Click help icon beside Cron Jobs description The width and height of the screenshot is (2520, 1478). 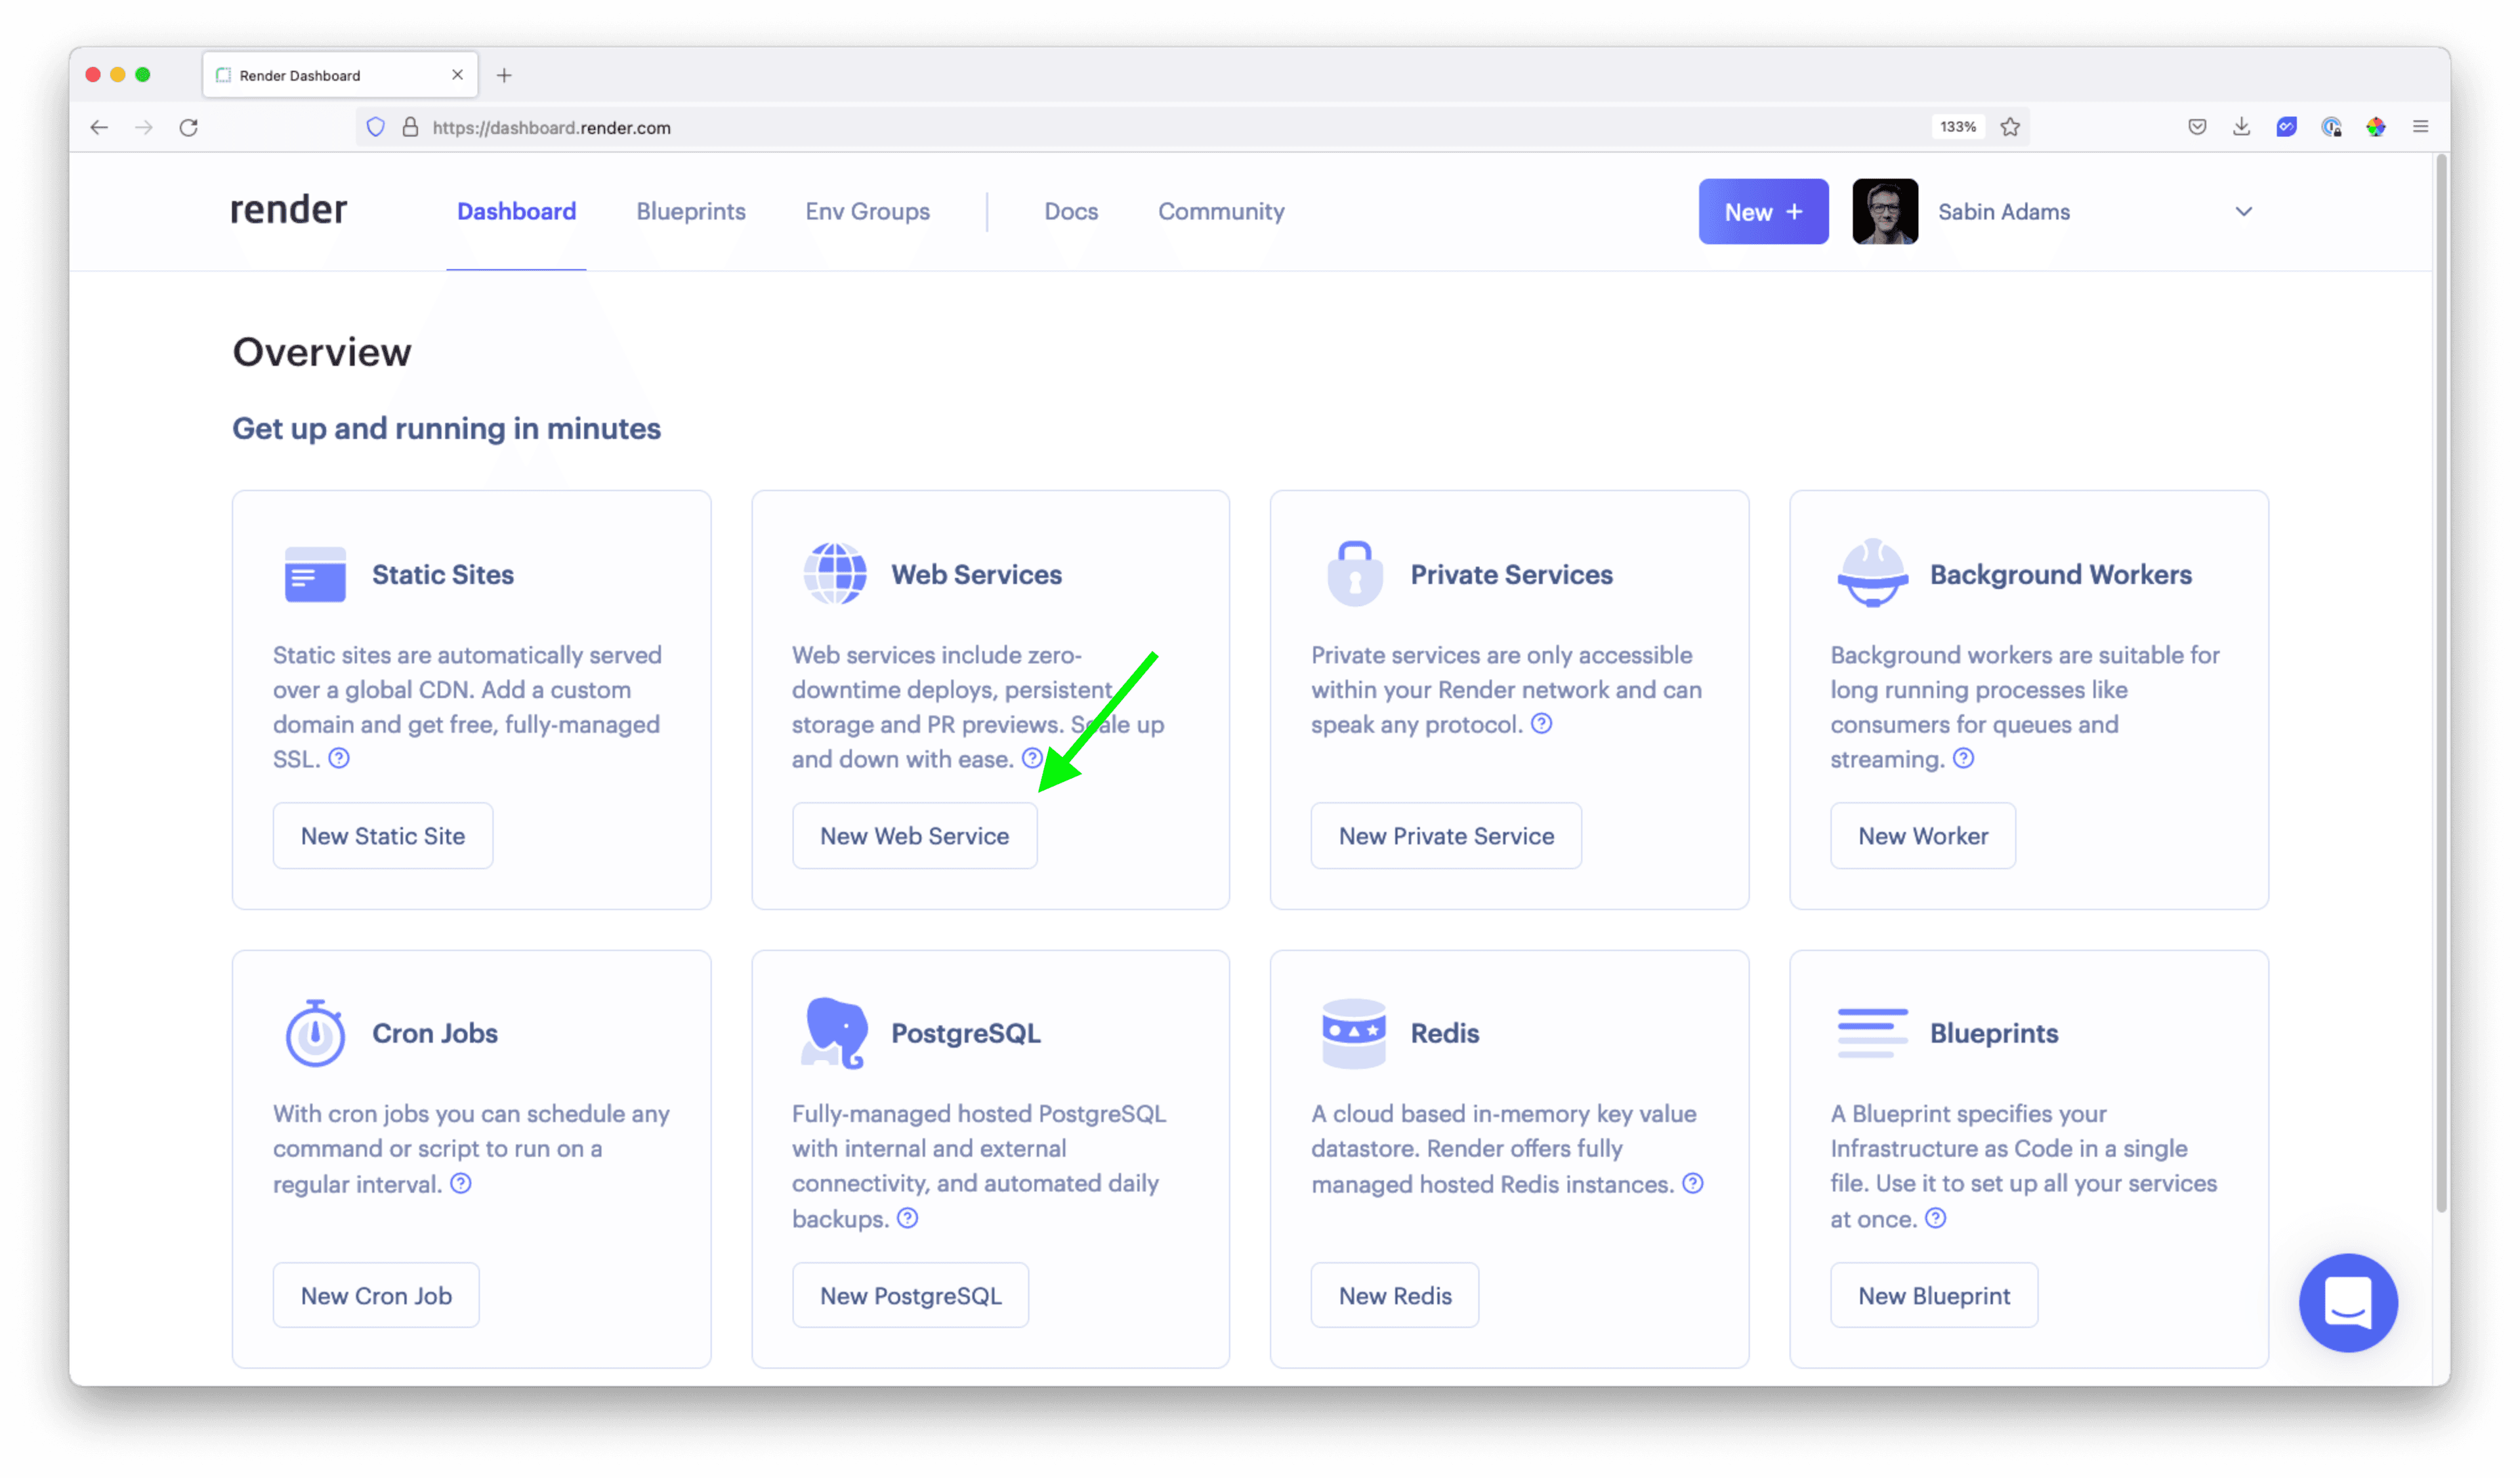click(460, 1183)
